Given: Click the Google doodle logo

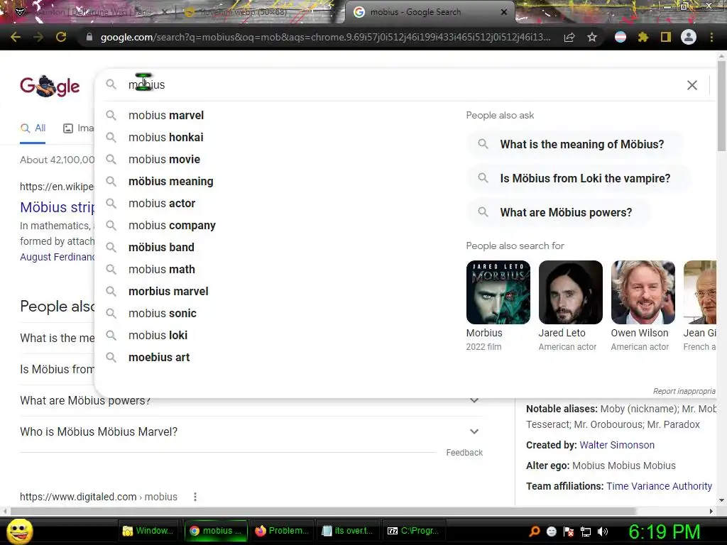Looking at the screenshot, I should pos(50,86).
